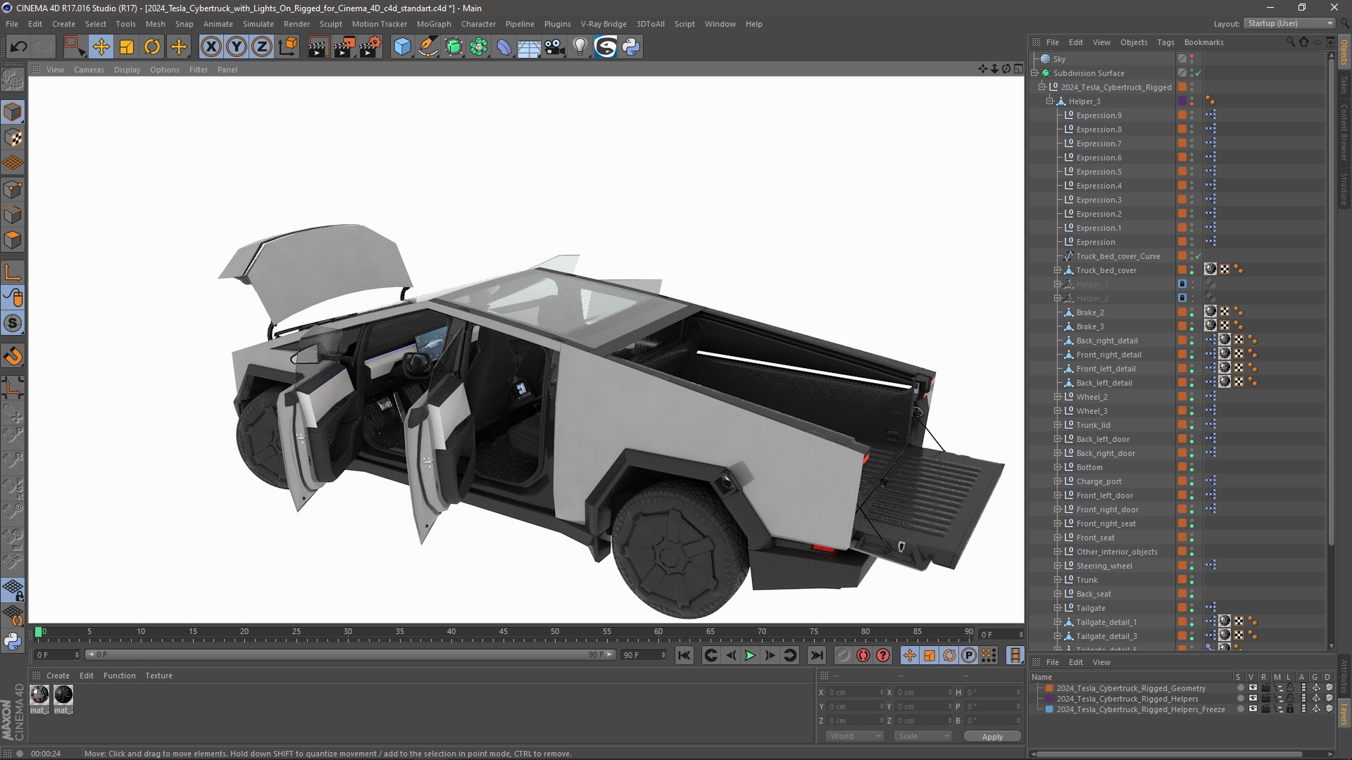
Task: Open Object Manager Tags menu
Action: point(1165,42)
